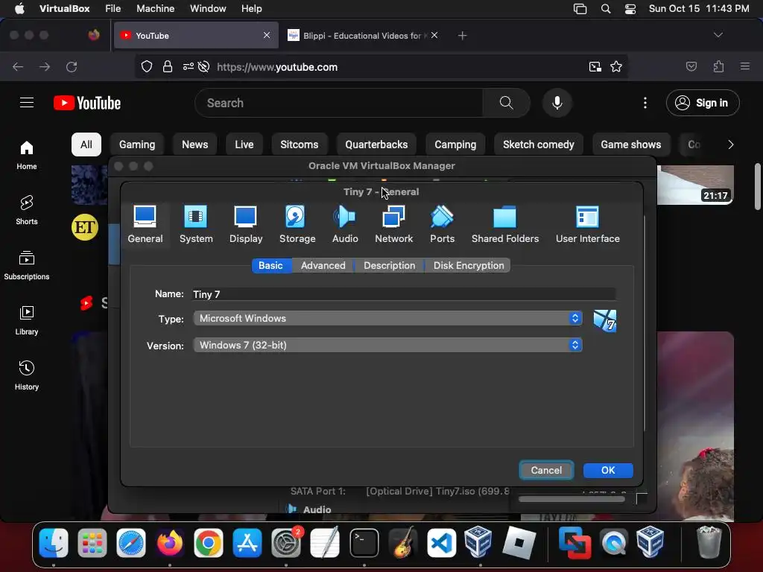The image size is (763, 572).
Task: Open Google Chrome from the Dock
Action: (x=209, y=543)
